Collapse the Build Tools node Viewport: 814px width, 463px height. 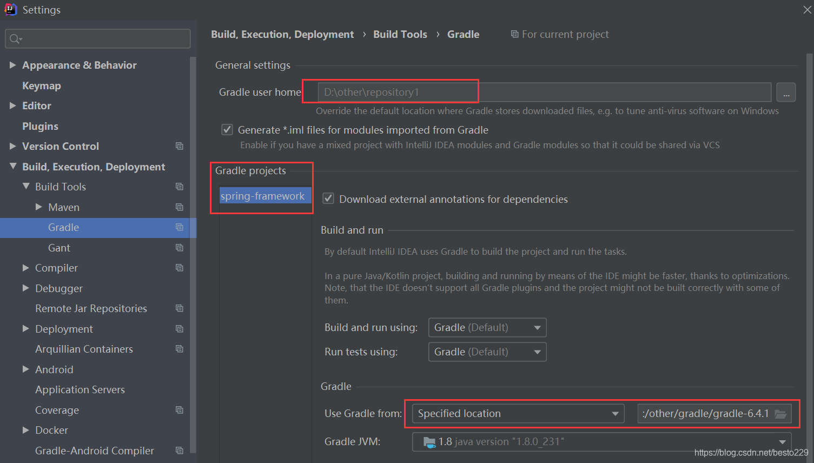point(26,186)
